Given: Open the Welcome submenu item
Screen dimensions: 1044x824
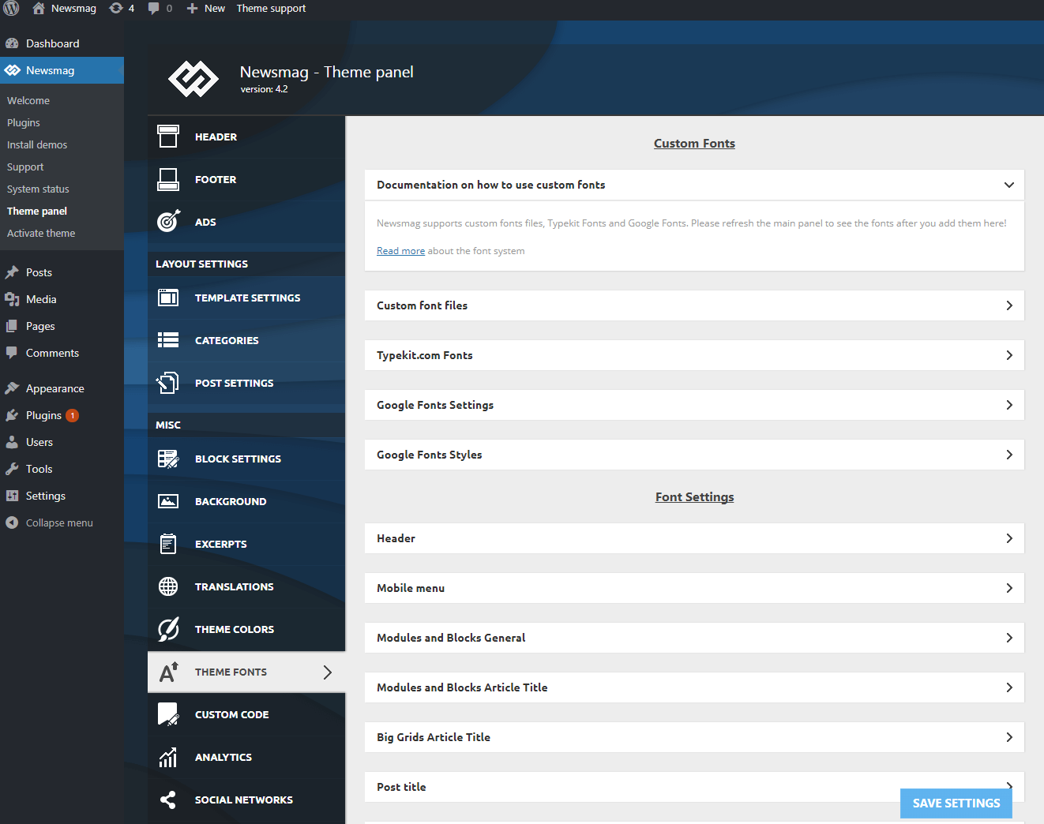Looking at the screenshot, I should coord(28,100).
